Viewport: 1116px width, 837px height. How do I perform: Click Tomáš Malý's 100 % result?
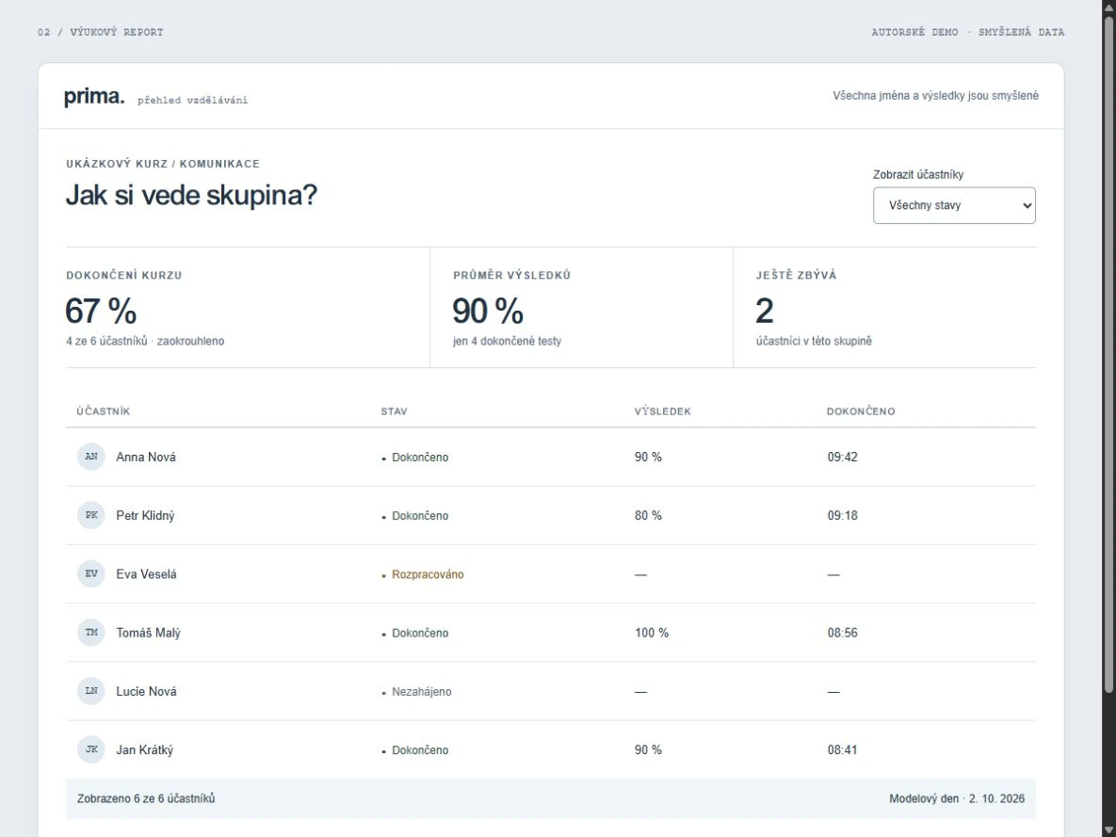tap(652, 633)
